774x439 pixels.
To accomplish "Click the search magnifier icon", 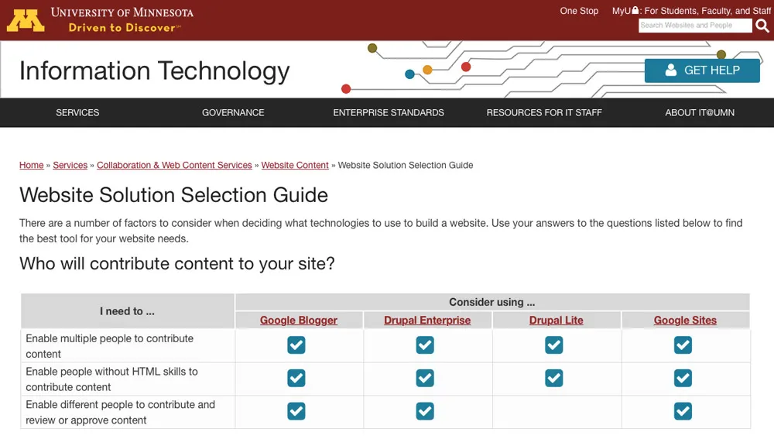I will [762, 26].
